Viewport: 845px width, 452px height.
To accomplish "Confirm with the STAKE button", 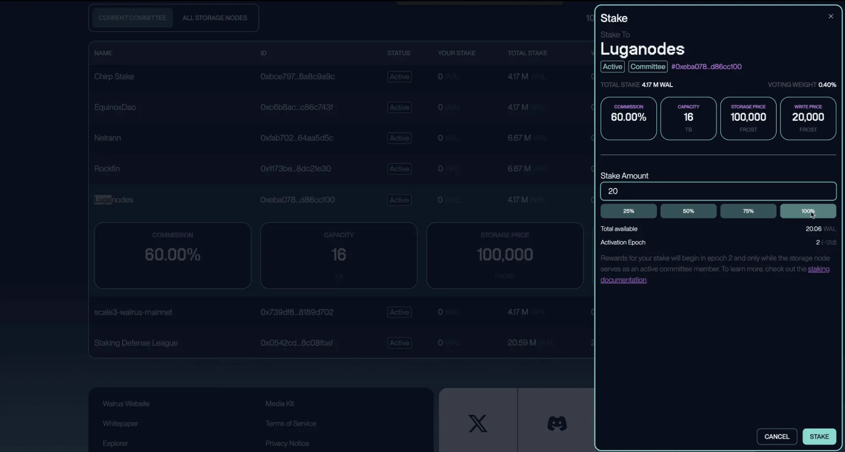I will tap(819, 436).
